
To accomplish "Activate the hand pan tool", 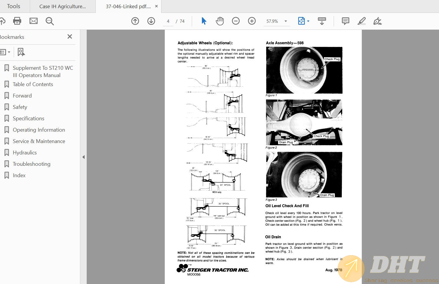I will (220, 21).
